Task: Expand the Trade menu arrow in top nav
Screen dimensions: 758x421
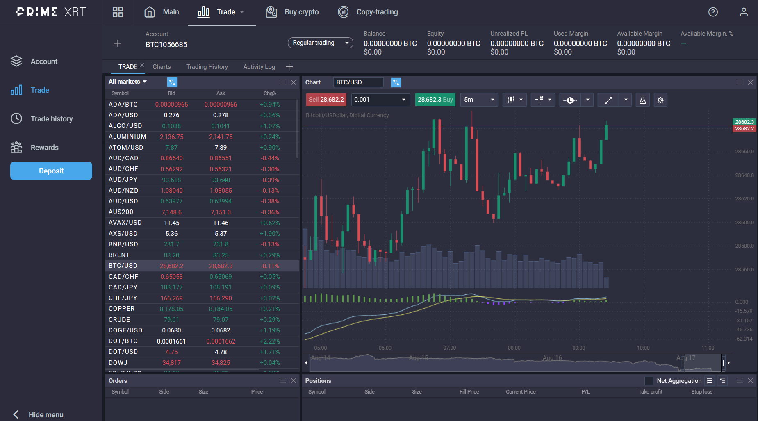Action: (x=242, y=12)
